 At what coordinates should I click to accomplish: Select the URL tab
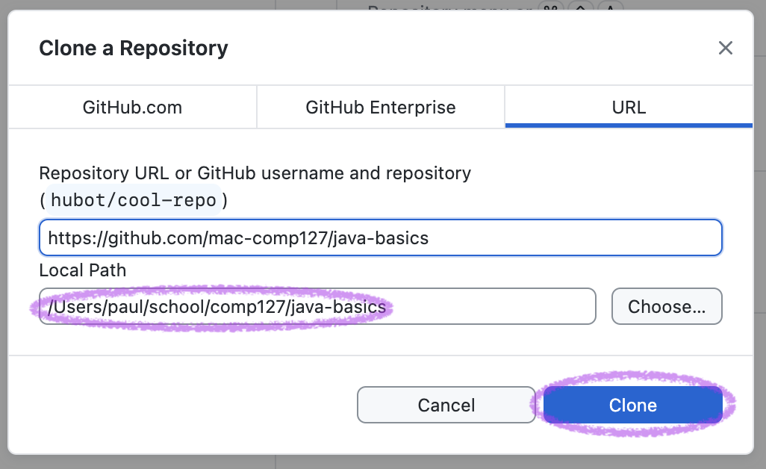(629, 107)
